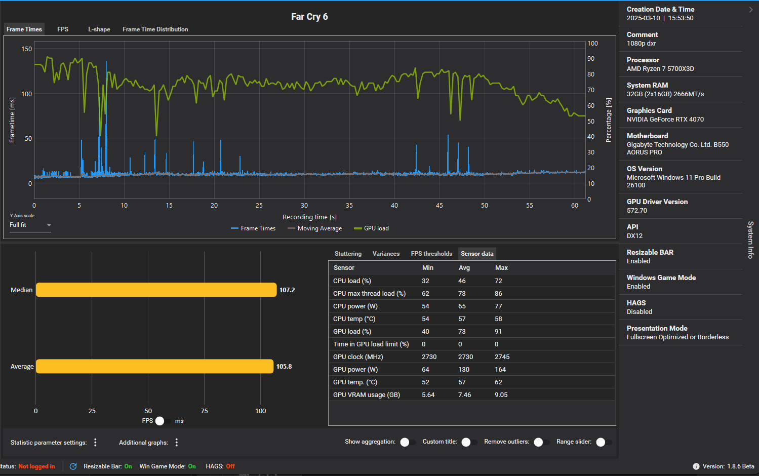
Task: Open Y-Axis scale Full fit dropdown
Action: tap(30, 225)
